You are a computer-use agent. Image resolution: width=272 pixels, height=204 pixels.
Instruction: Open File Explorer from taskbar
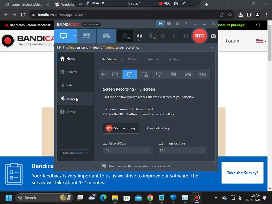(115, 198)
